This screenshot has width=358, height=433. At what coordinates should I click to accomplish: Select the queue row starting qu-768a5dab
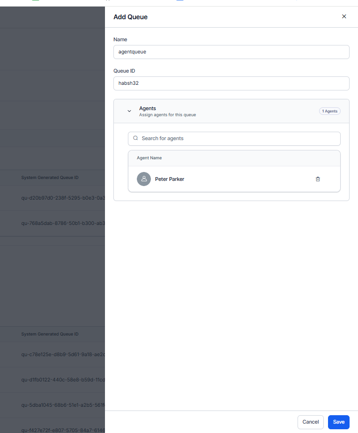click(63, 223)
